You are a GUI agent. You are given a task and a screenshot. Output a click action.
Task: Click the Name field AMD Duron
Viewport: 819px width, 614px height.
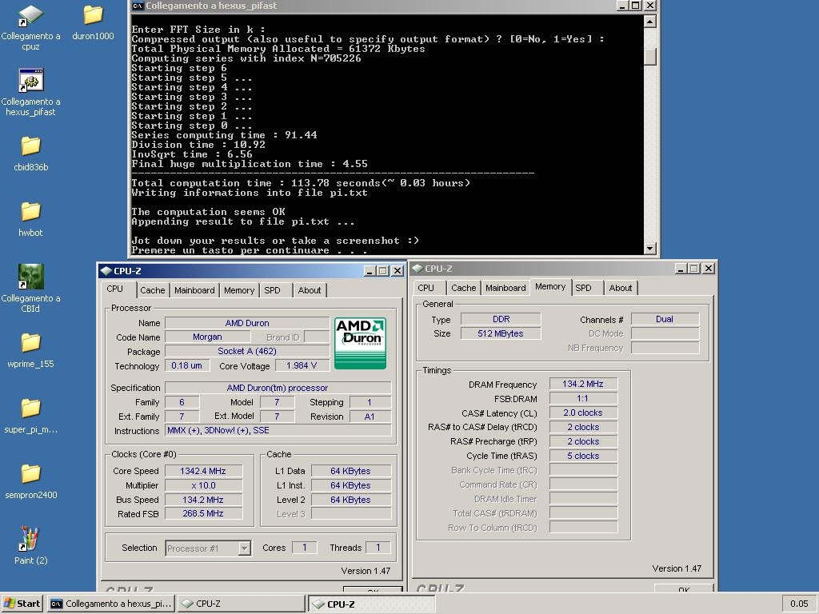point(247,323)
